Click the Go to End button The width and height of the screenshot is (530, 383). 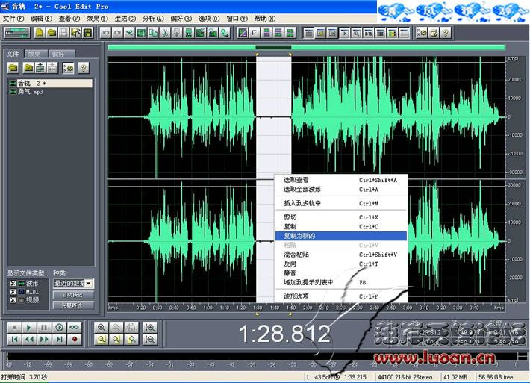coord(59,339)
